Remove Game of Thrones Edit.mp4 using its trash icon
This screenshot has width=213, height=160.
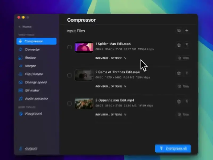[179, 73]
